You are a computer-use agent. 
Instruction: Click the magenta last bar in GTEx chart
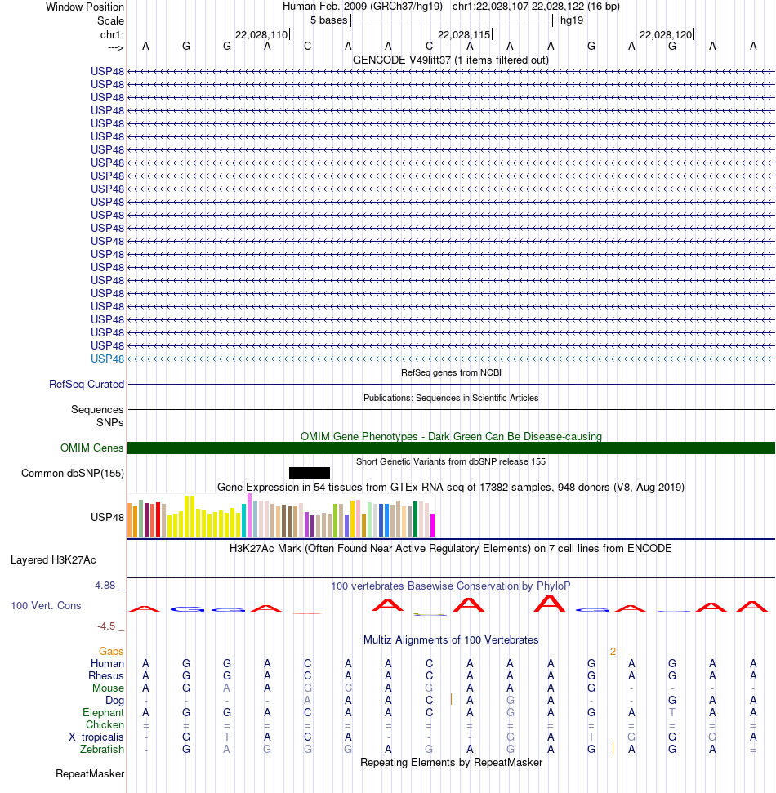coord(432,525)
